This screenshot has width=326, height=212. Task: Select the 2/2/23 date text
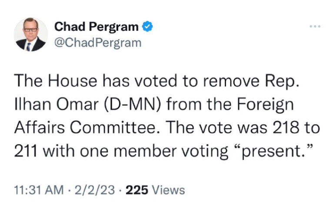95,190
